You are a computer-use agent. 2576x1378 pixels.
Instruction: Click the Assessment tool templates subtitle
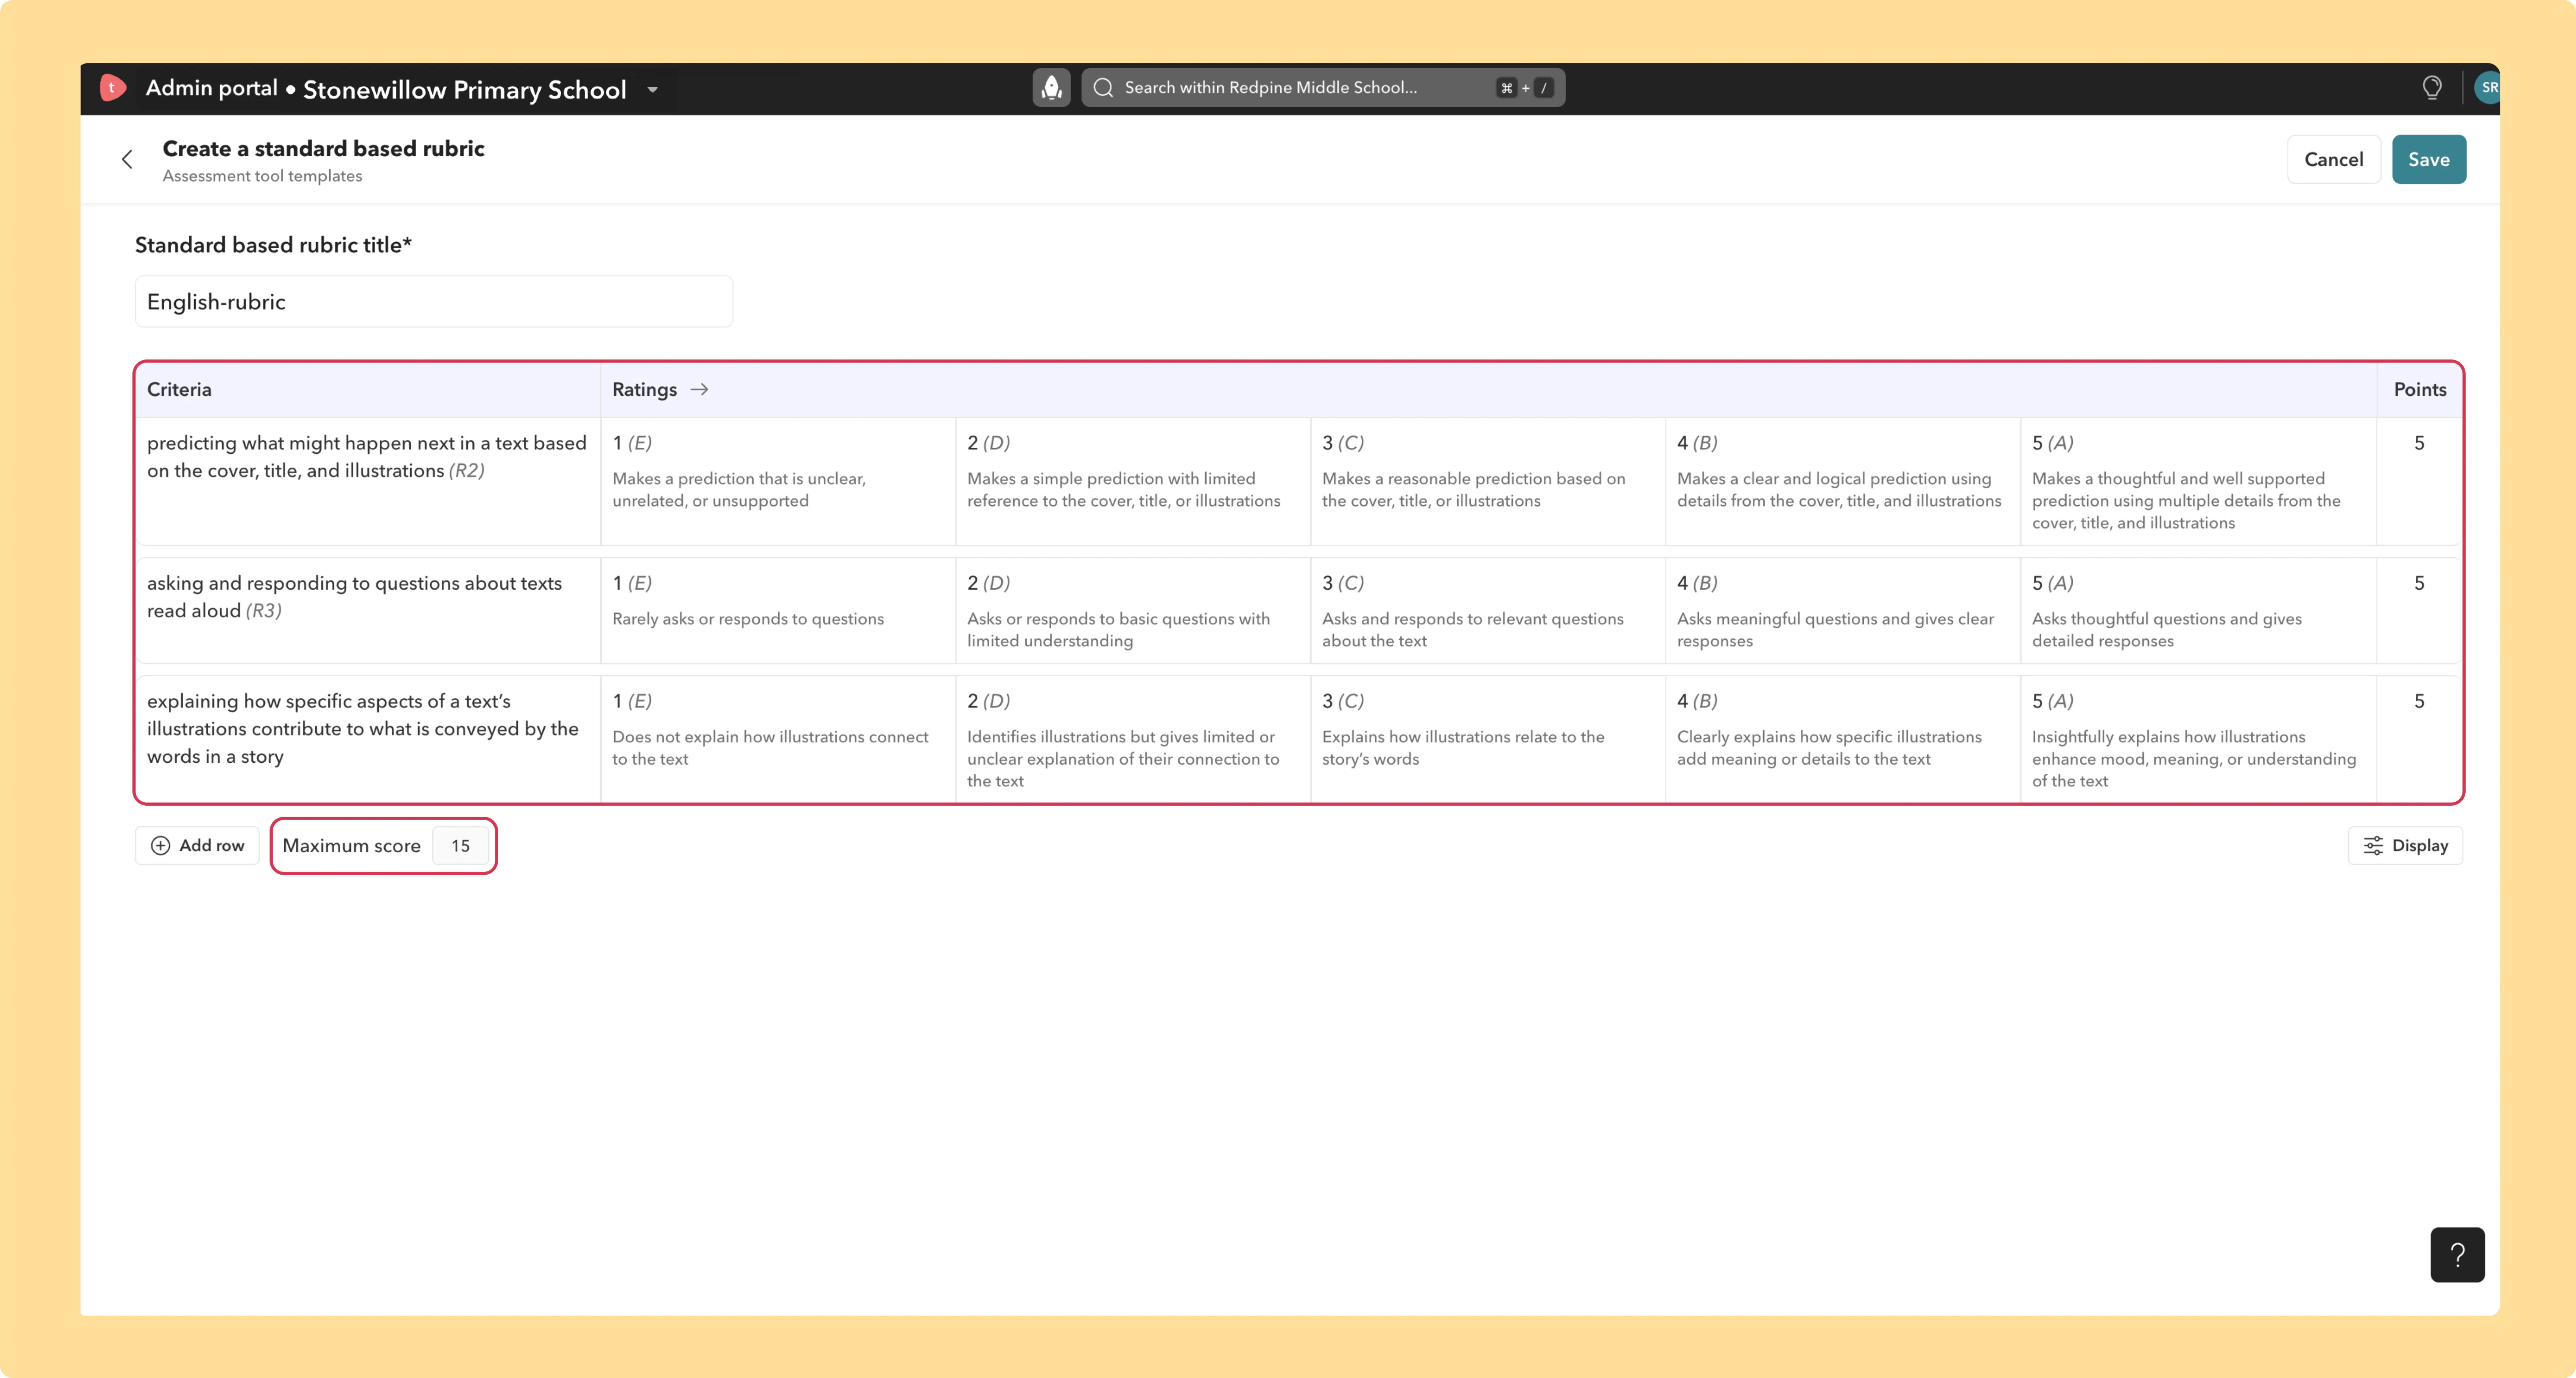click(262, 176)
